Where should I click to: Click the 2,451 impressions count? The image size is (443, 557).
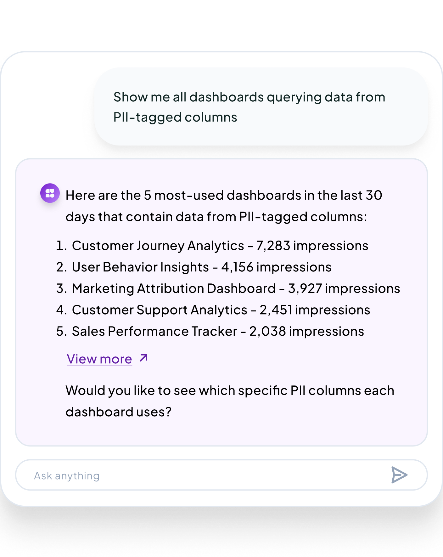[x=315, y=310]
